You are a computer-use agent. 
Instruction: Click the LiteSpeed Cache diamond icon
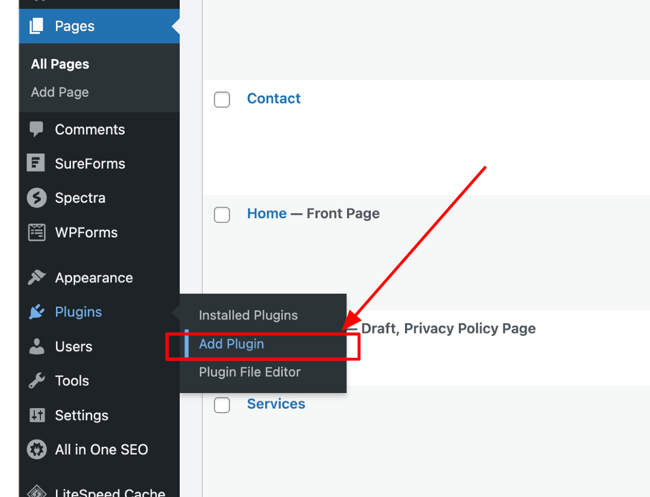[37, 491]
